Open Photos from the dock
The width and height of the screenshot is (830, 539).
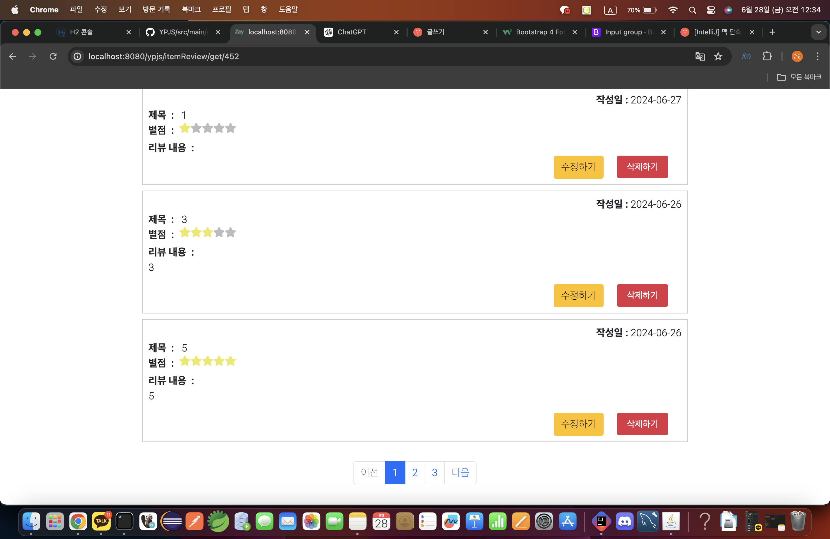click(x=311, y=521)
